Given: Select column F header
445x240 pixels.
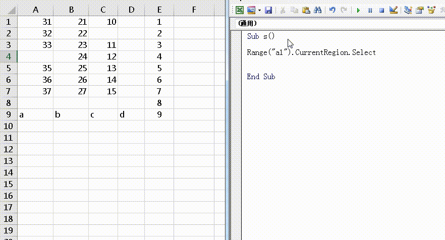Looking at the screenshot, I should 194,10.
